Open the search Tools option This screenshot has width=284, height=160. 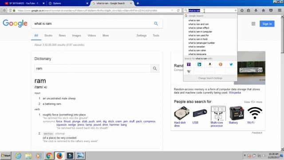click(156, 36)
